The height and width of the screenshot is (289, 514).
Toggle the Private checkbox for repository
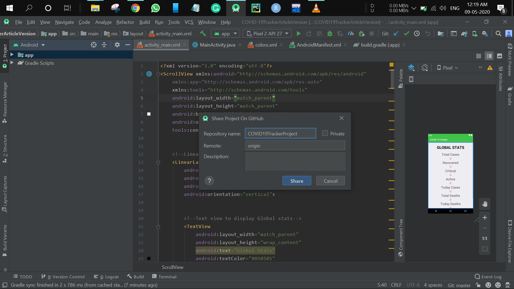325,133
